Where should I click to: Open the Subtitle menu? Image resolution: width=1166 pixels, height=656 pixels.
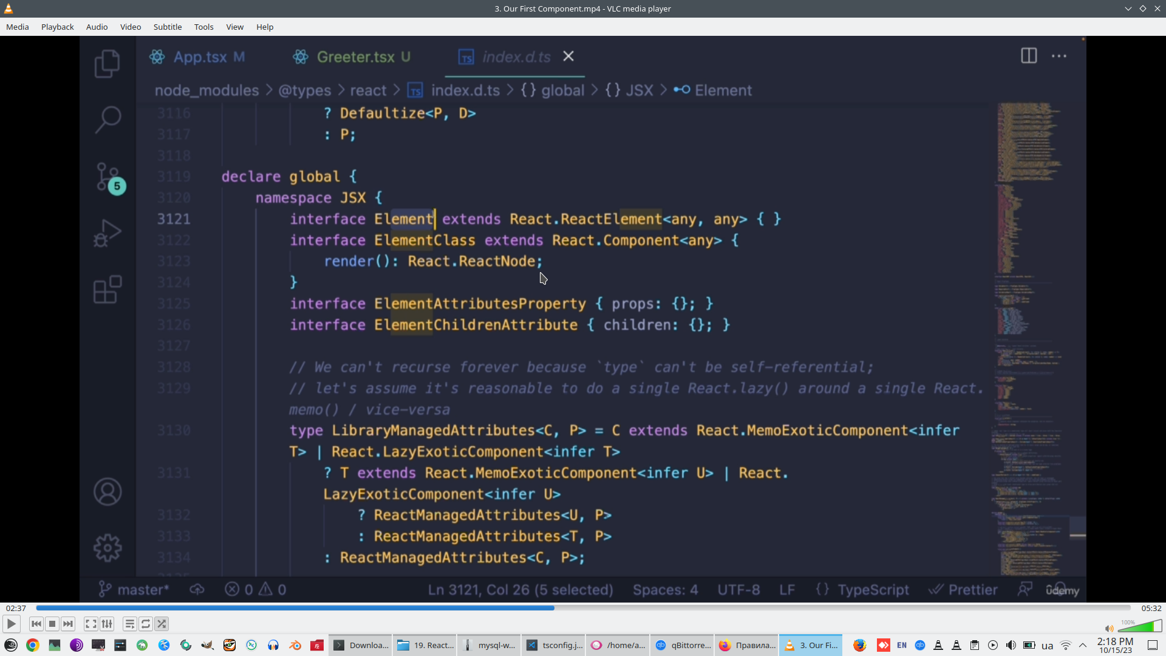167,27
